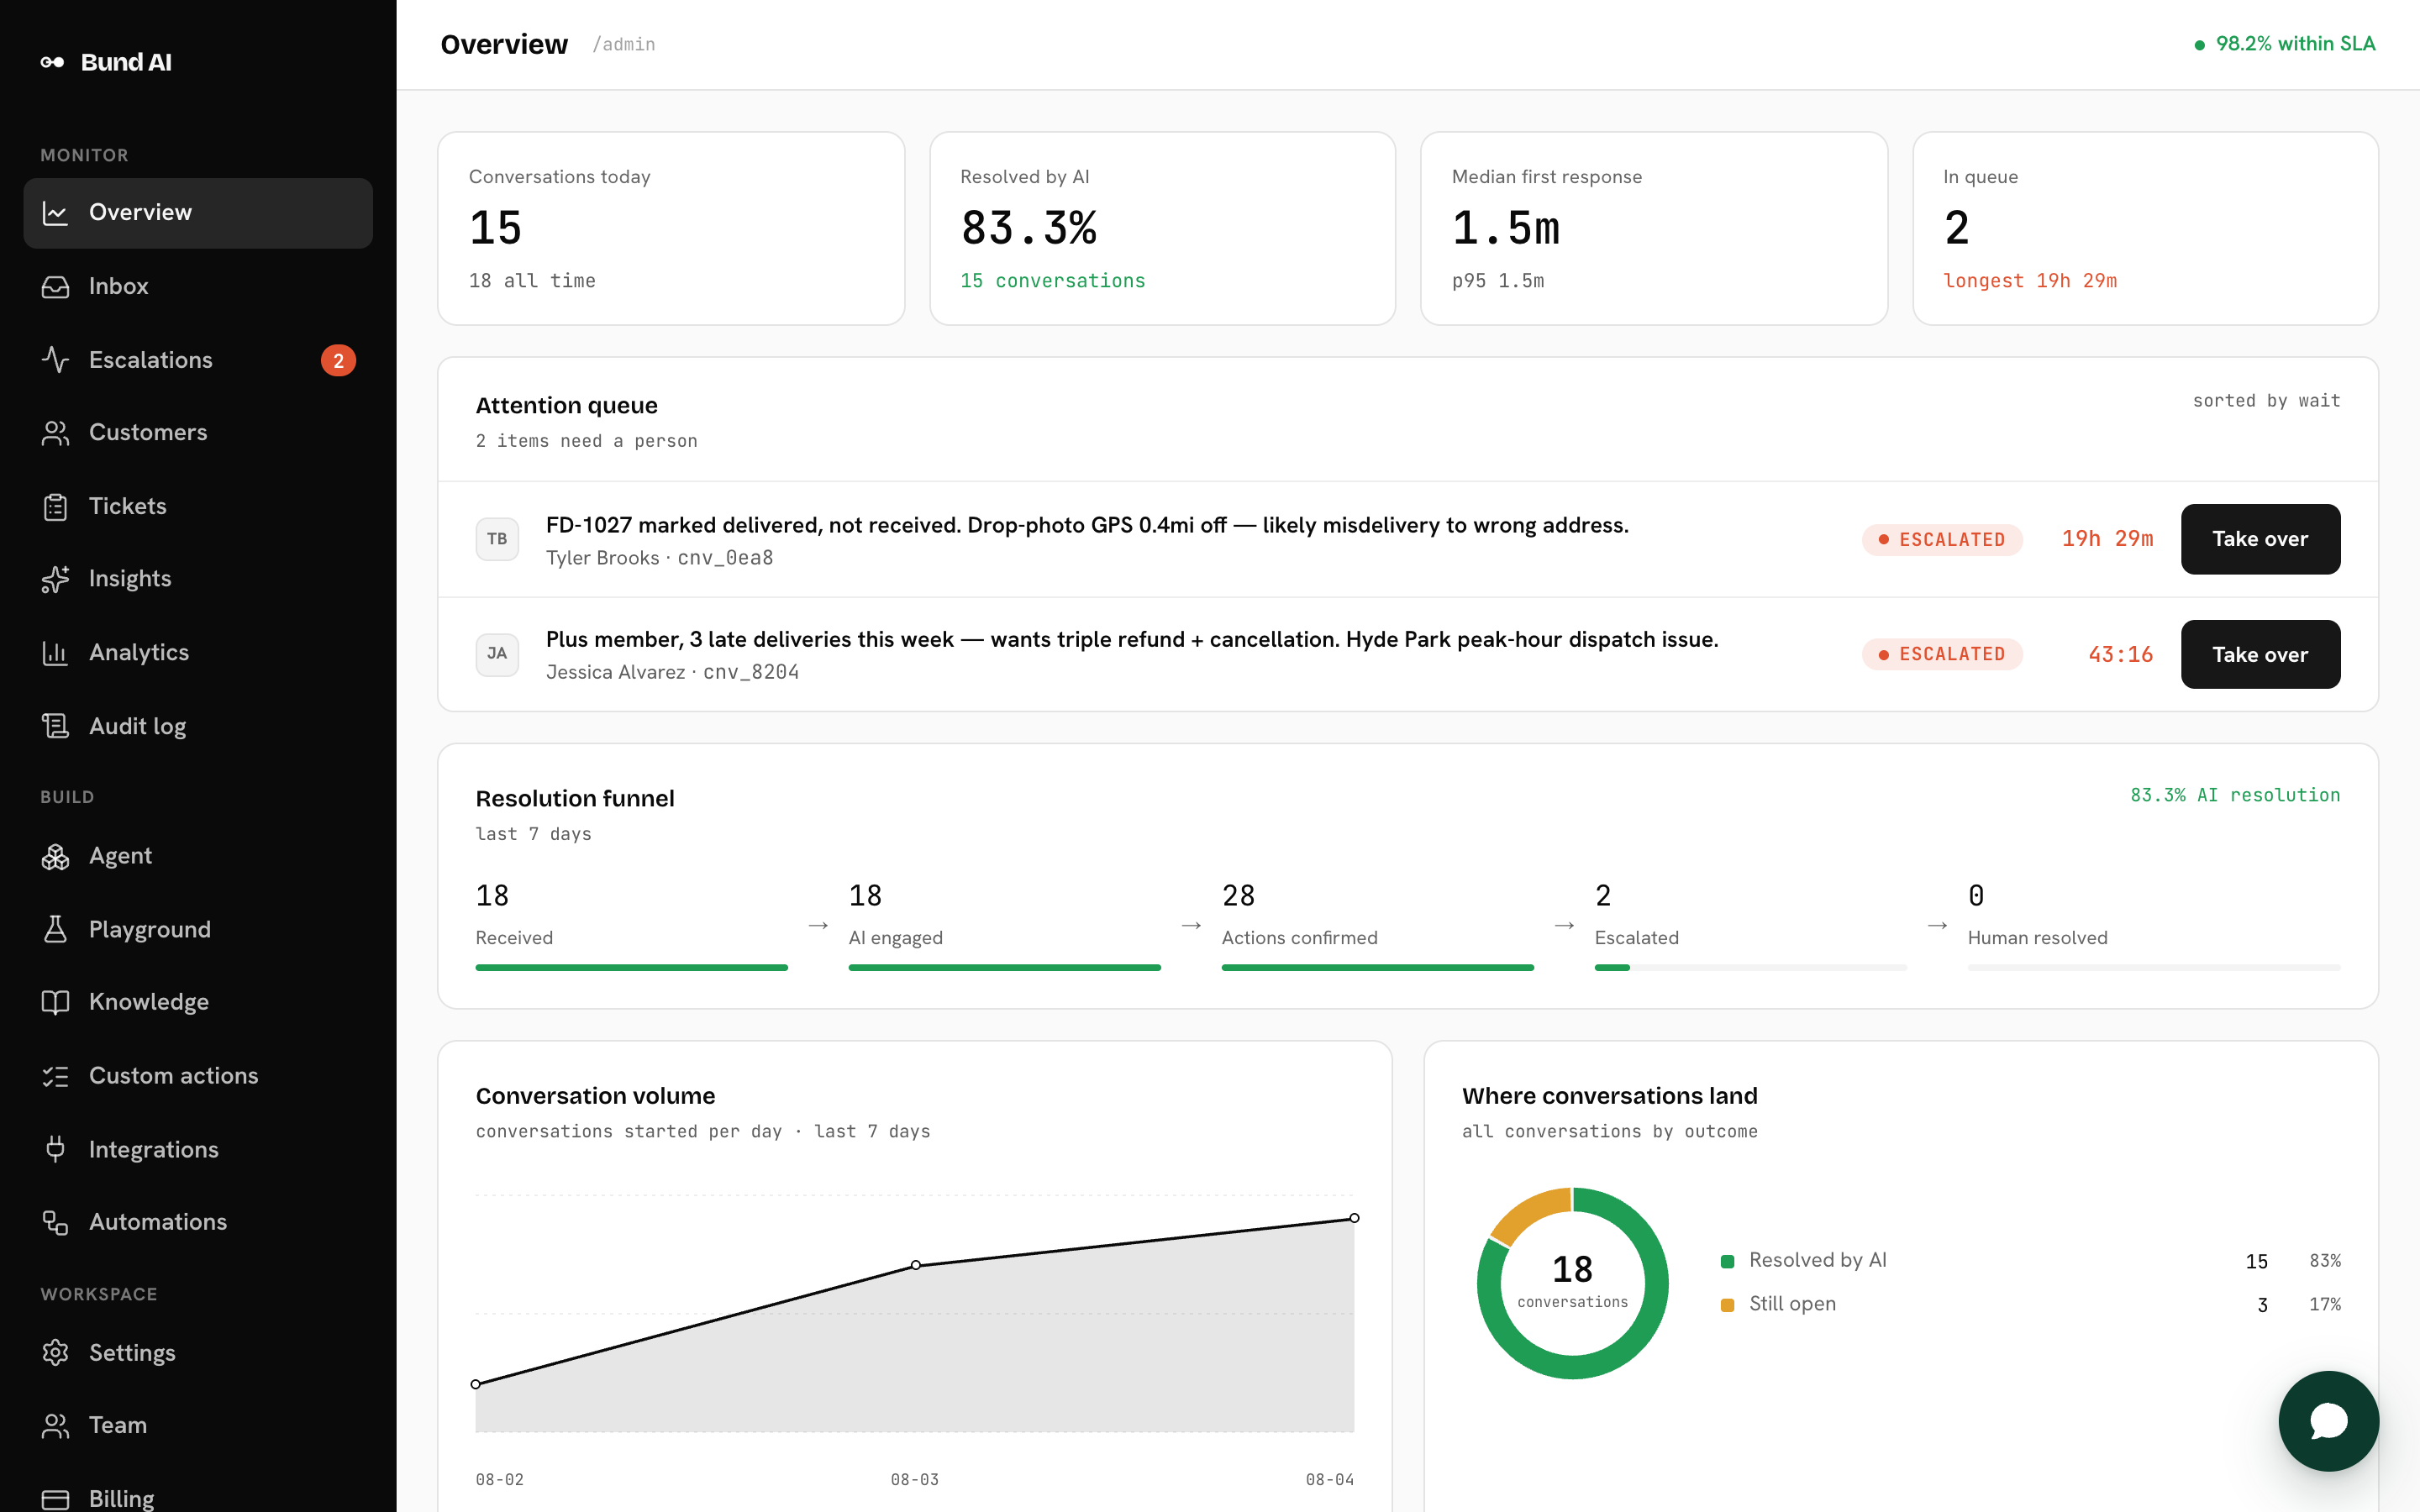Open the Plus member triple refund item
This screenshot has width=2420, height=1512.
tap(1407, 654)
